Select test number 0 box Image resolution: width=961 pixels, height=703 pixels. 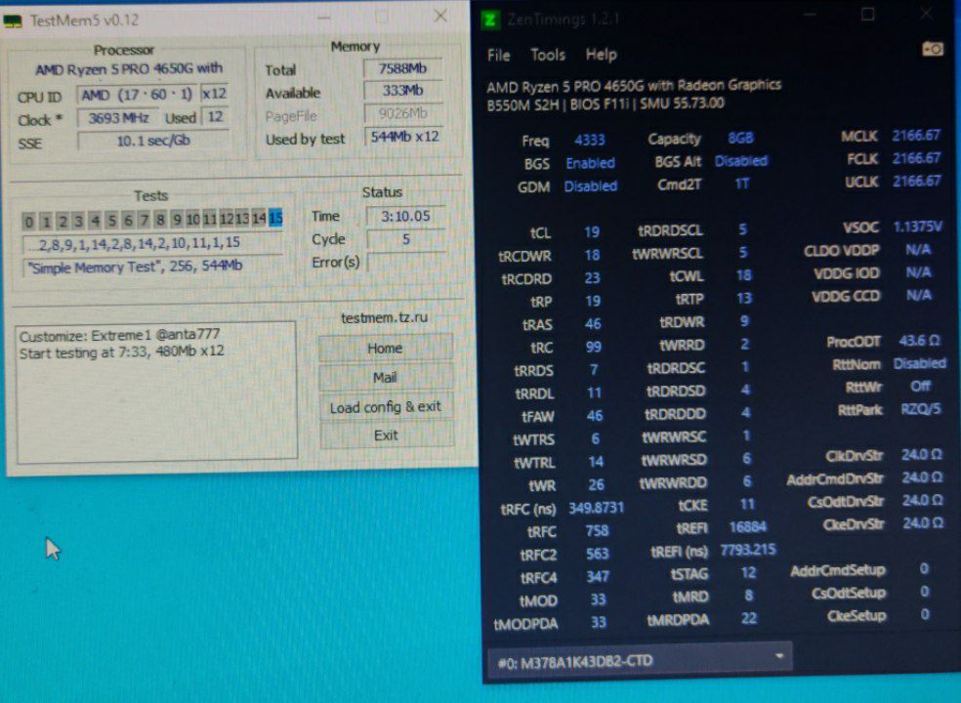point(28,221)
